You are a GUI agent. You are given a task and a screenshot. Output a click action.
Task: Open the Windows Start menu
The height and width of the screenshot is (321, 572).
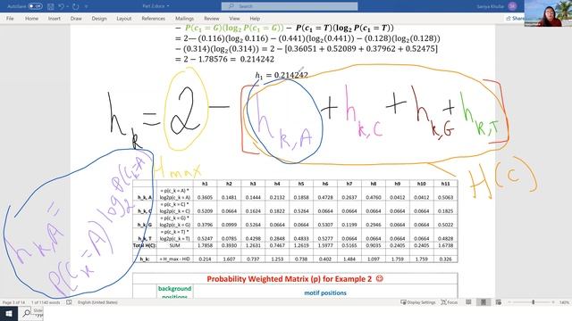[9, 313]
